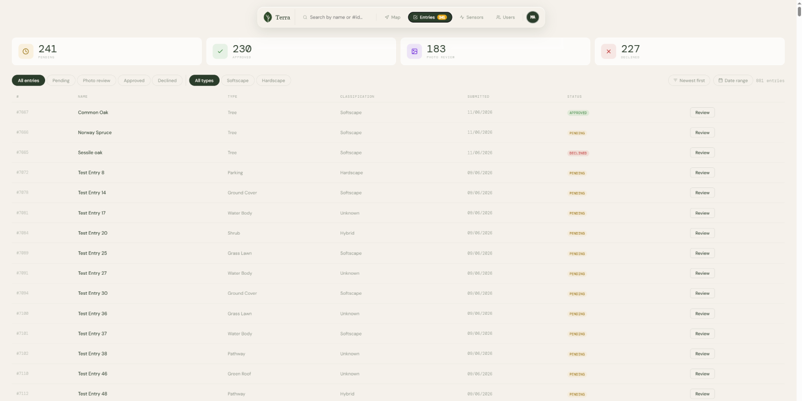The width and height of the screenshot is (802, 401).
Task: Open the Users tab
Action: click(x=505, y=17)
